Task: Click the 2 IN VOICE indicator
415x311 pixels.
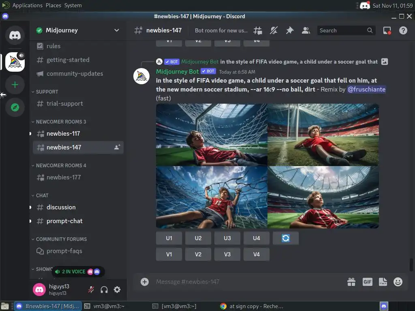Action: (78, 272)
